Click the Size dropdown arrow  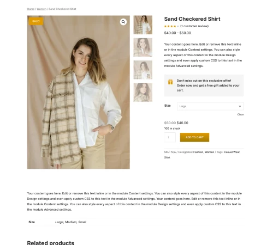(x=240, y=106)
